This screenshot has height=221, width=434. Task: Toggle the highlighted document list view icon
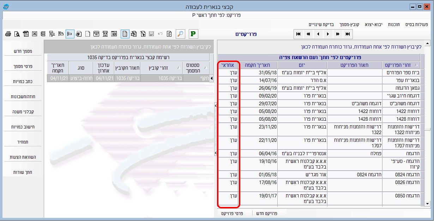[125, 34]
